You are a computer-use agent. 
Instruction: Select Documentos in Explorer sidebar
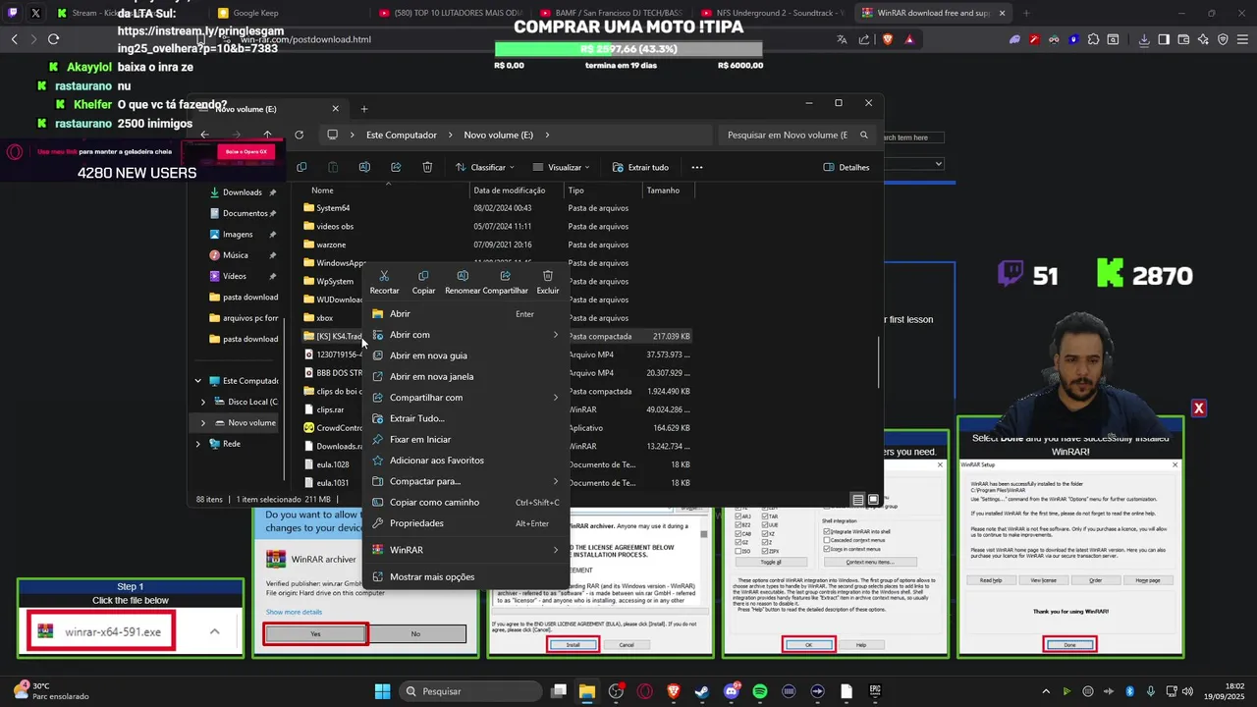(x=245, y=213)
